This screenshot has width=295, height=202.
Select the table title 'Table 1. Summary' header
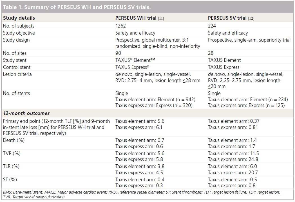pos(77,7)
